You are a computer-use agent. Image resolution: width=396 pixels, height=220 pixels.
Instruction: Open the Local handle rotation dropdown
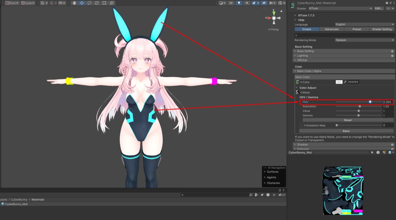[x=28, y=3]
